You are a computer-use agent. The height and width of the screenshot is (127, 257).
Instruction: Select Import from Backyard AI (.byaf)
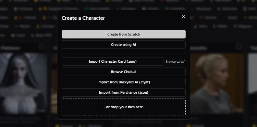(x=124, y=82)
